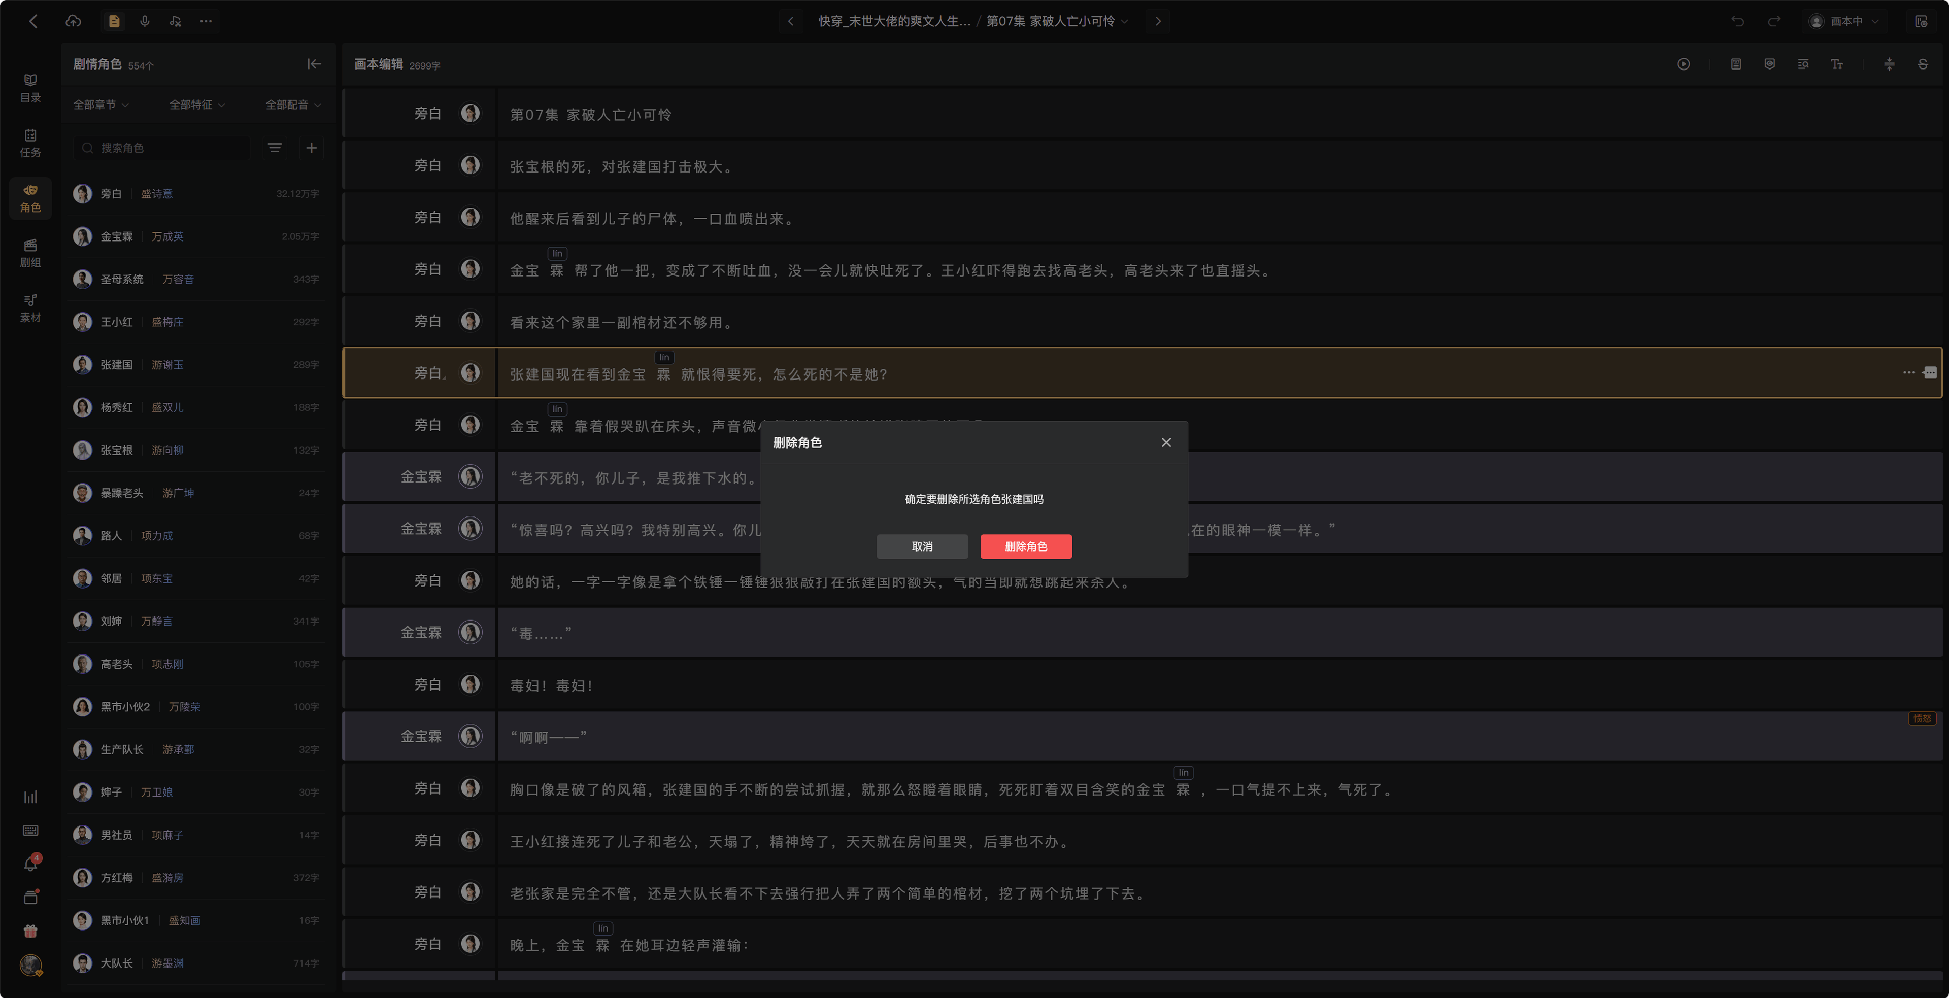Open the character list filter sort icon
Image resolution: width=1949 pixels, height=999 pixels.
[x=276, y=148]
